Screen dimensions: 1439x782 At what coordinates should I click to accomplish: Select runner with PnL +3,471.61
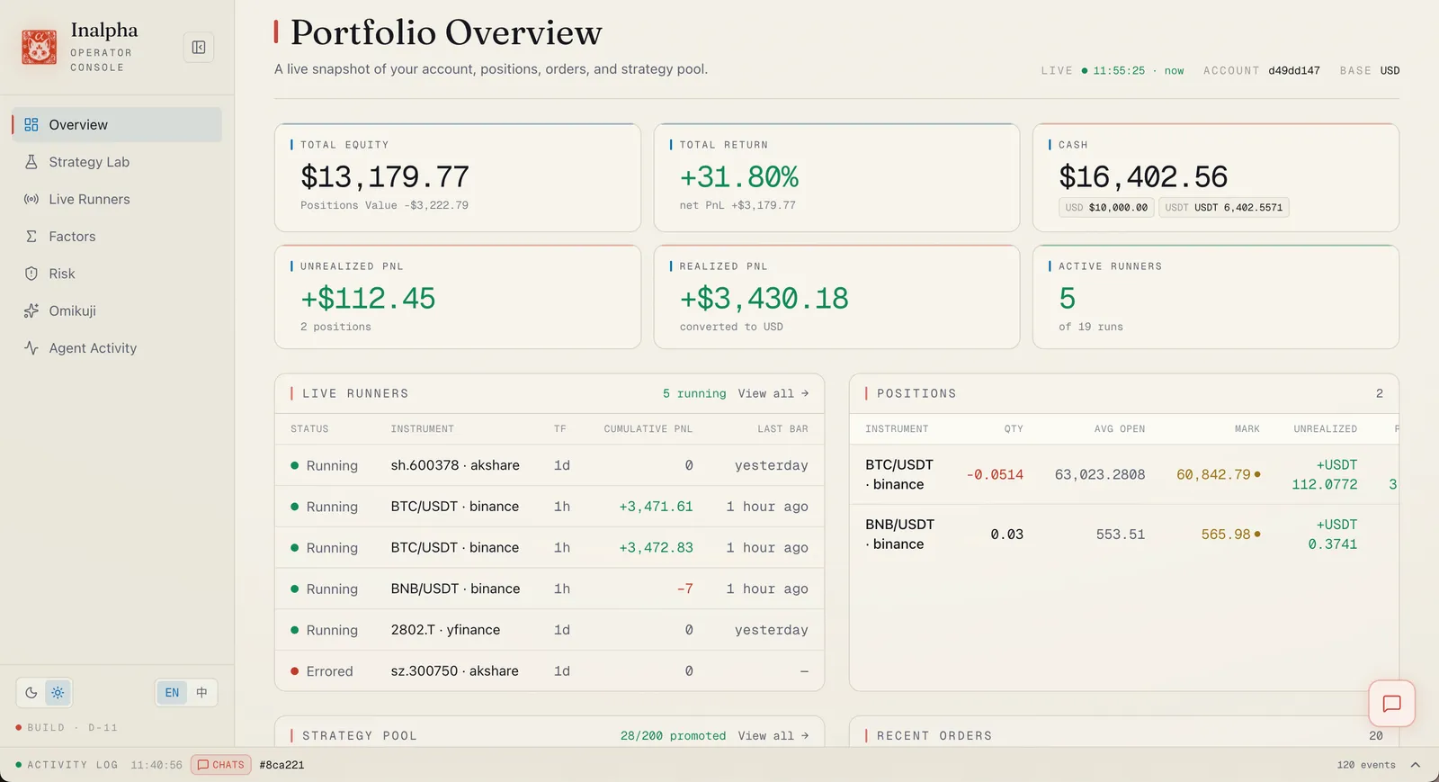coord(550,507)
